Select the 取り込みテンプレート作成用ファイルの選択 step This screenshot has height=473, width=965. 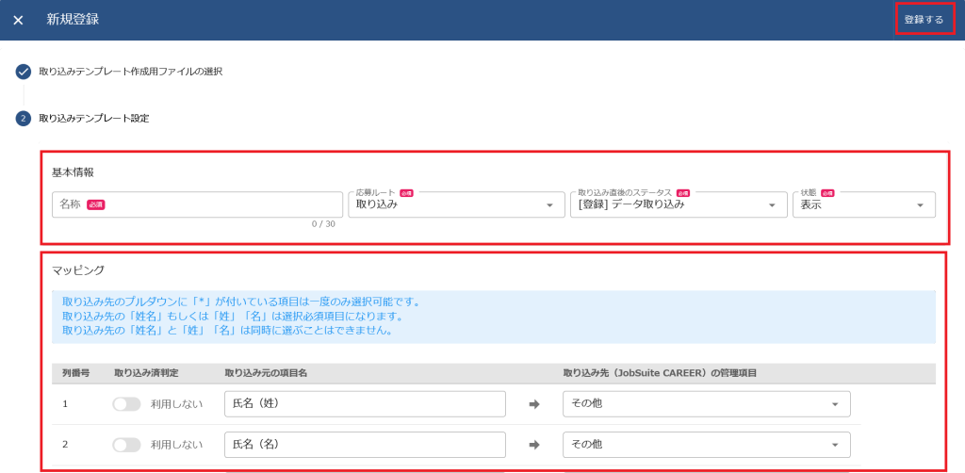point(130,72)
